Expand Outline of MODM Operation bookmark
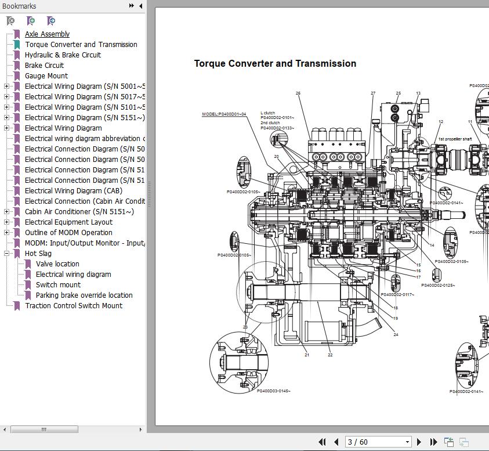 coord(6,233)
